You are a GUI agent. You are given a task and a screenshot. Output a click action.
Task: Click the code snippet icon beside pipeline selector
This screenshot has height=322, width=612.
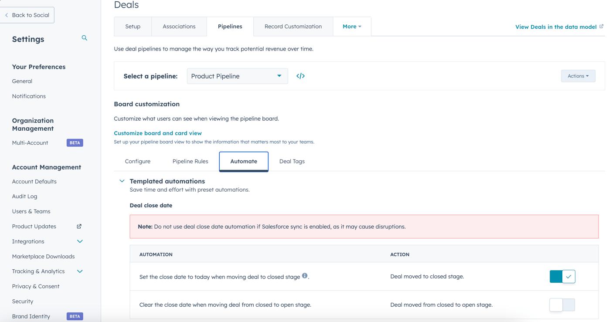pos(300,76)
